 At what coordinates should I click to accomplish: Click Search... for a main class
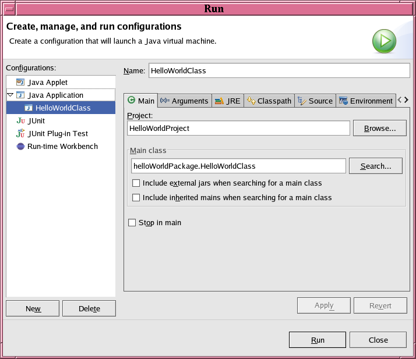376,166
